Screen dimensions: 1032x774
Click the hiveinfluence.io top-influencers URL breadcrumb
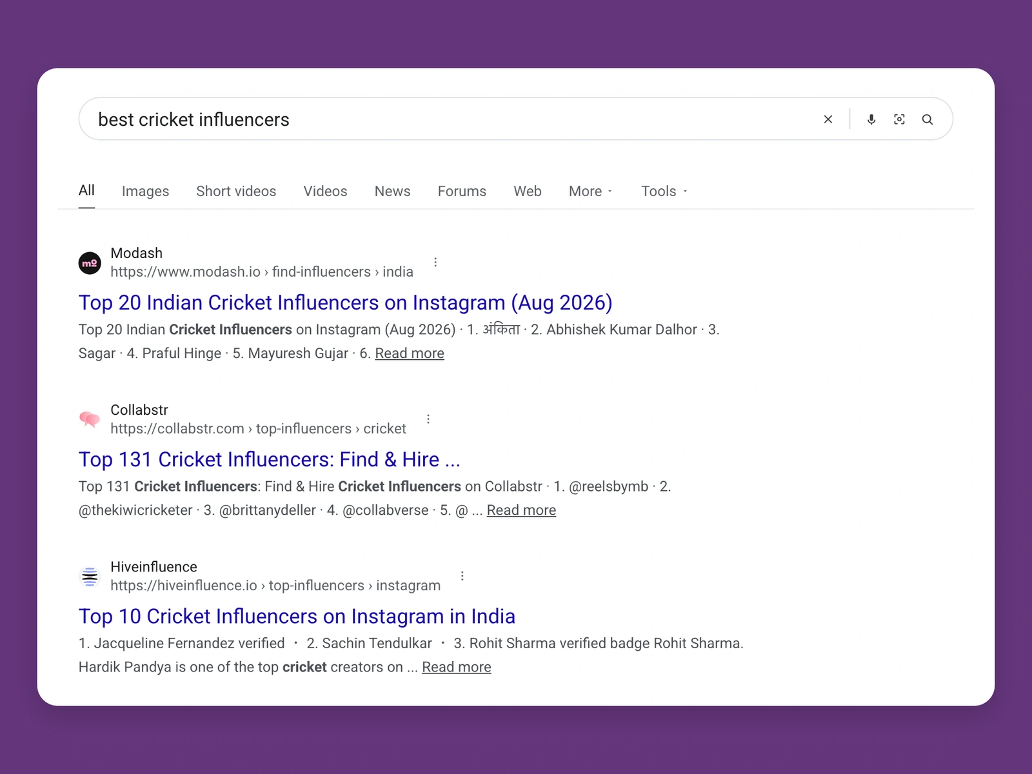[275, 585]
